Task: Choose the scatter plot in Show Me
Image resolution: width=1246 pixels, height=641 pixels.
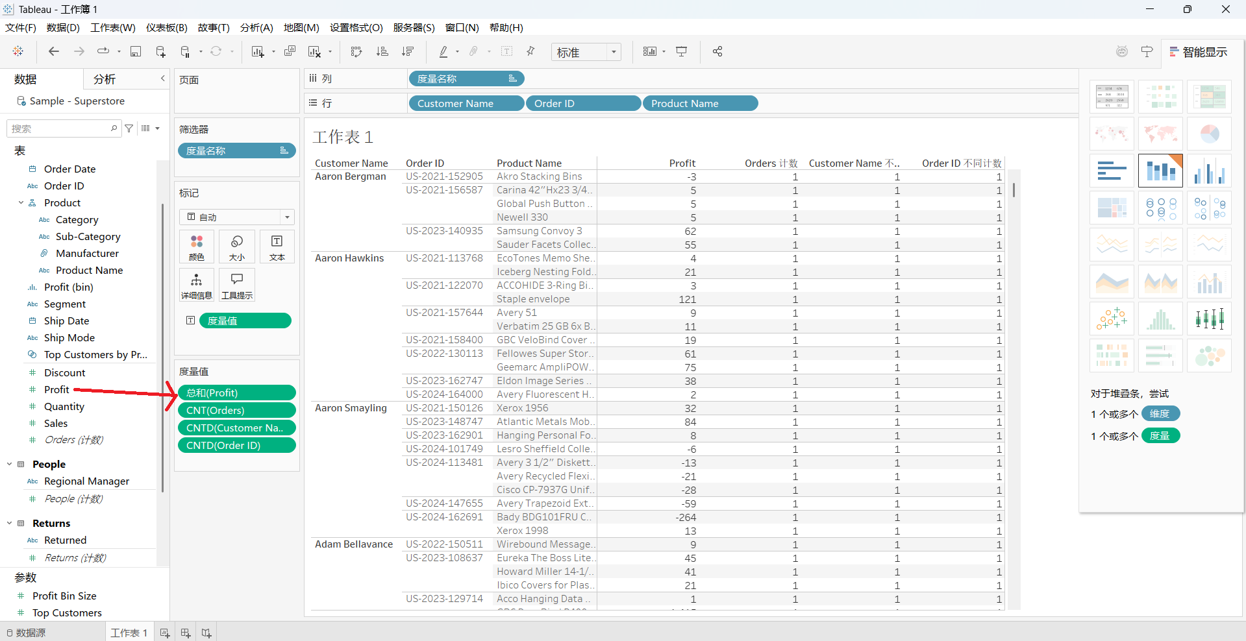Action: [x=1112, y=319]
